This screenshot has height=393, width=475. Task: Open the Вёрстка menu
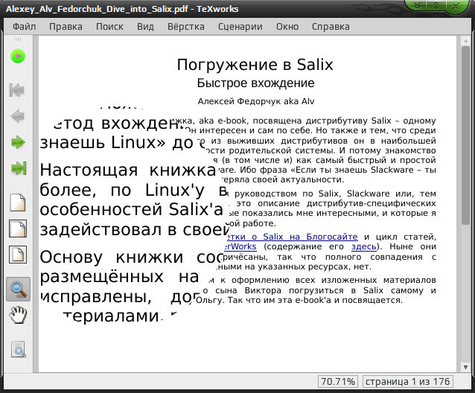coord(186,27)
